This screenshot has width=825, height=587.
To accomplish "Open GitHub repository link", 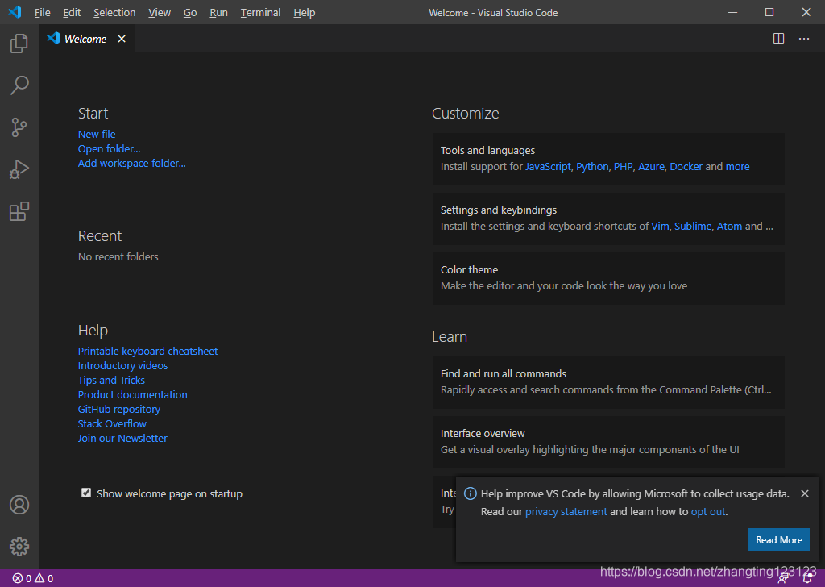I will [x=119, y=409].
